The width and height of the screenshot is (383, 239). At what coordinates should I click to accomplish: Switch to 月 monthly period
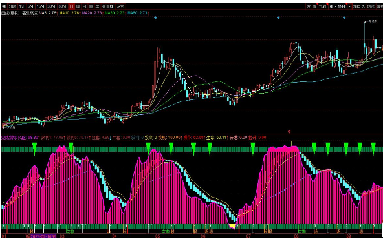click(84, 6)
